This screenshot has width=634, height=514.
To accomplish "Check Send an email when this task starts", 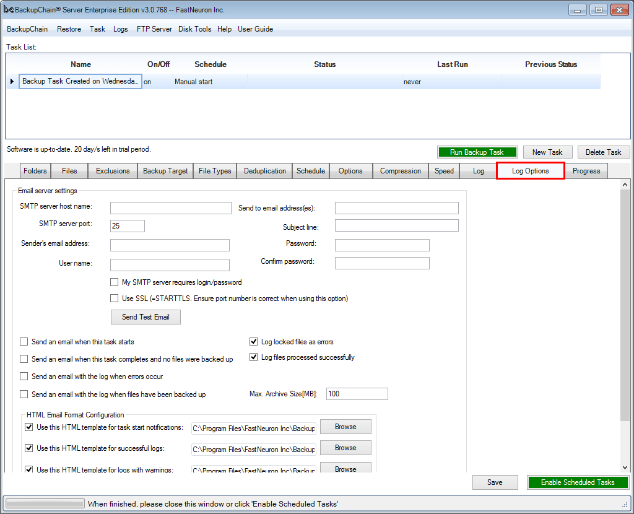I will pyautogui.click(x=24, y=342).
